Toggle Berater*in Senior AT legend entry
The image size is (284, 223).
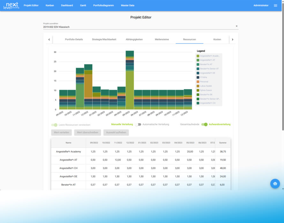207,69
